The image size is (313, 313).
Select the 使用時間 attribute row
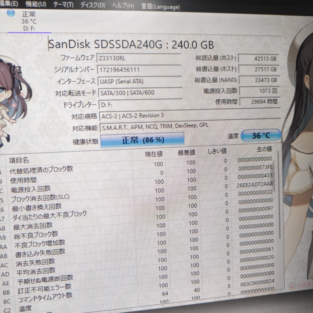click(x=138, y=174)
